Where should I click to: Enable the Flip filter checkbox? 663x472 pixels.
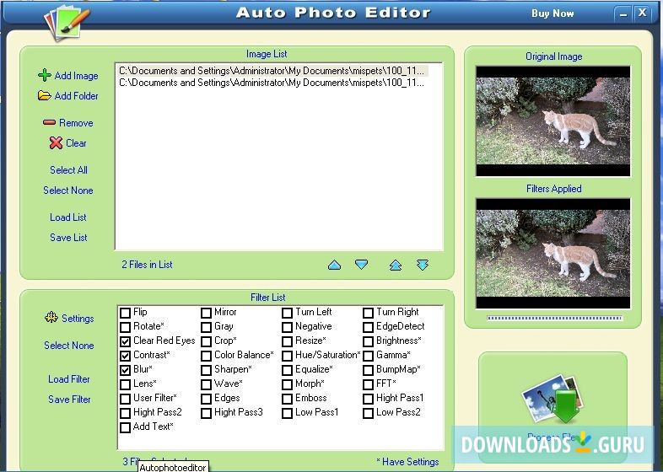click(125, 313)
